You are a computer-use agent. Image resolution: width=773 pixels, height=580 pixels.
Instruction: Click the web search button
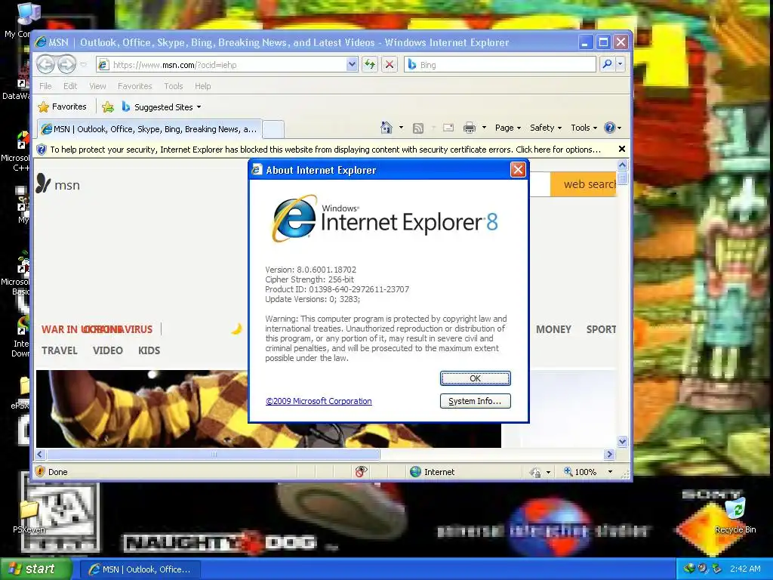click(584, 184)
